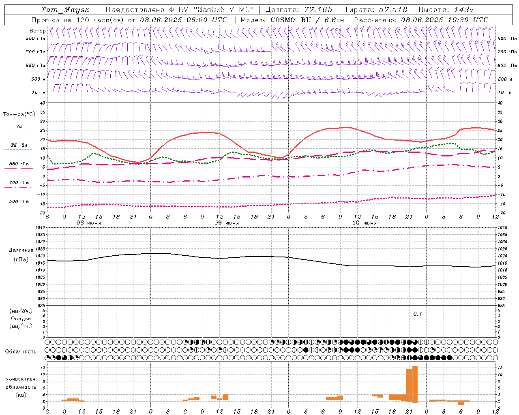Click the "09 июня" date label

(227, 223)
